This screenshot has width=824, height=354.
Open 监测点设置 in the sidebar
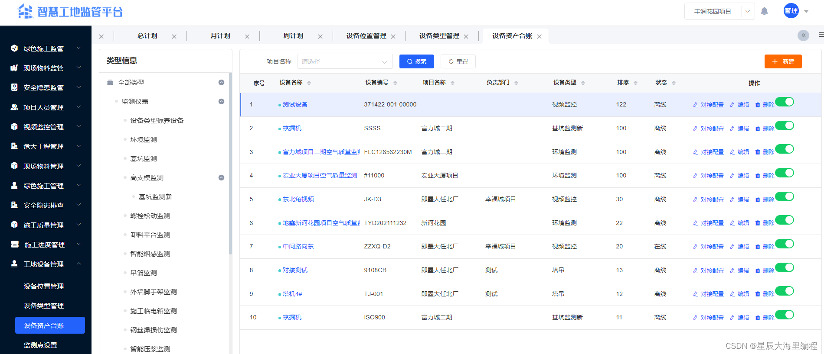pyautogui.click(x=40, y=345)
